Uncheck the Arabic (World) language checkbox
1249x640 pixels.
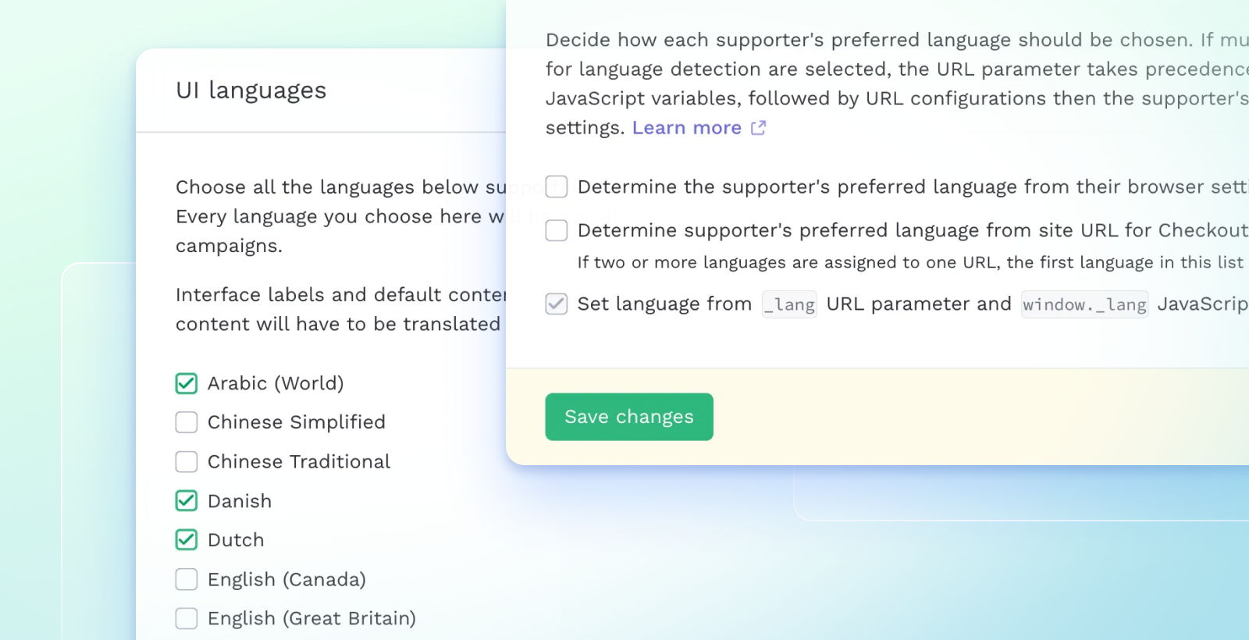pos(187,383)
